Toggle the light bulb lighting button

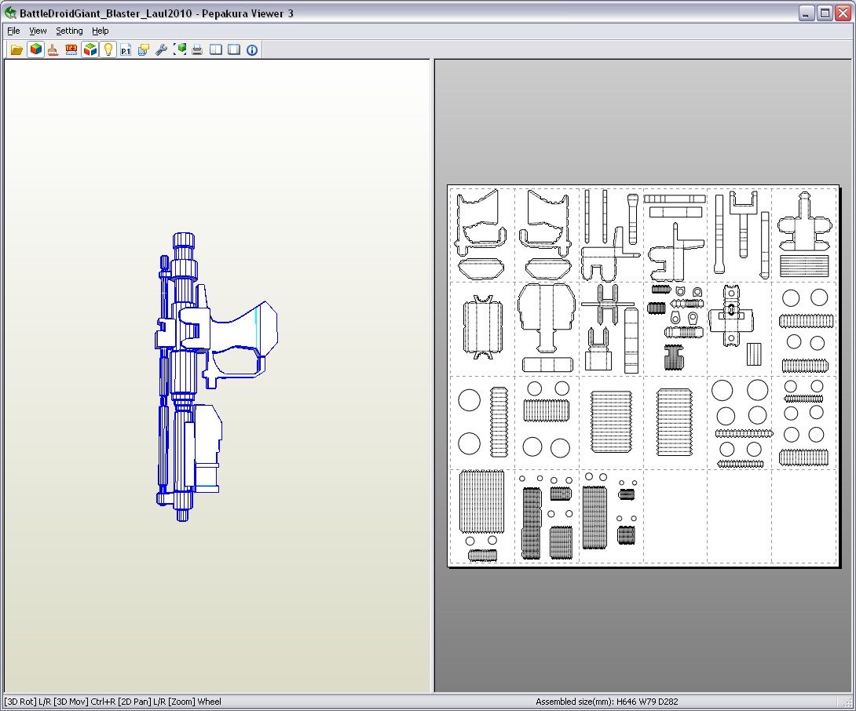coord(108,49)
